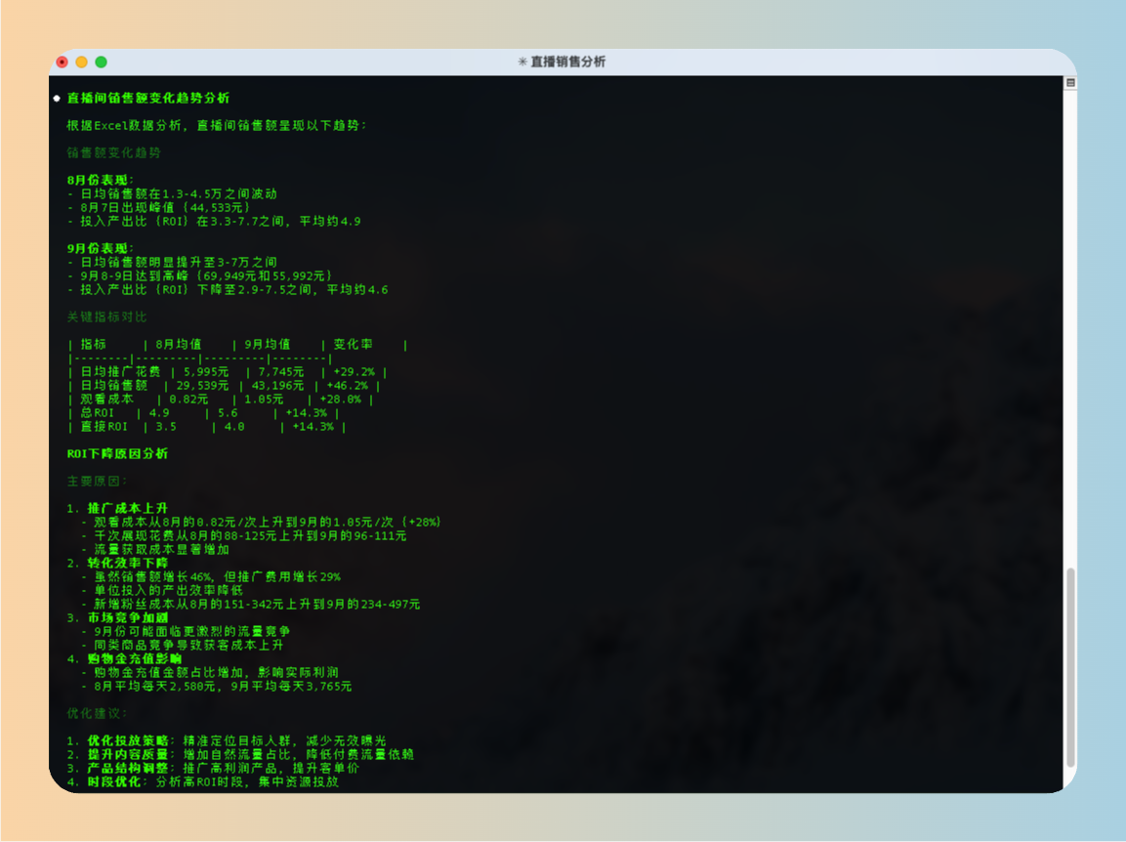Viewport: 1126px width, 842px height.
Task: Click the 推广成本上升 numbered item
Action: pyautogui.click(x=127, y=509)
